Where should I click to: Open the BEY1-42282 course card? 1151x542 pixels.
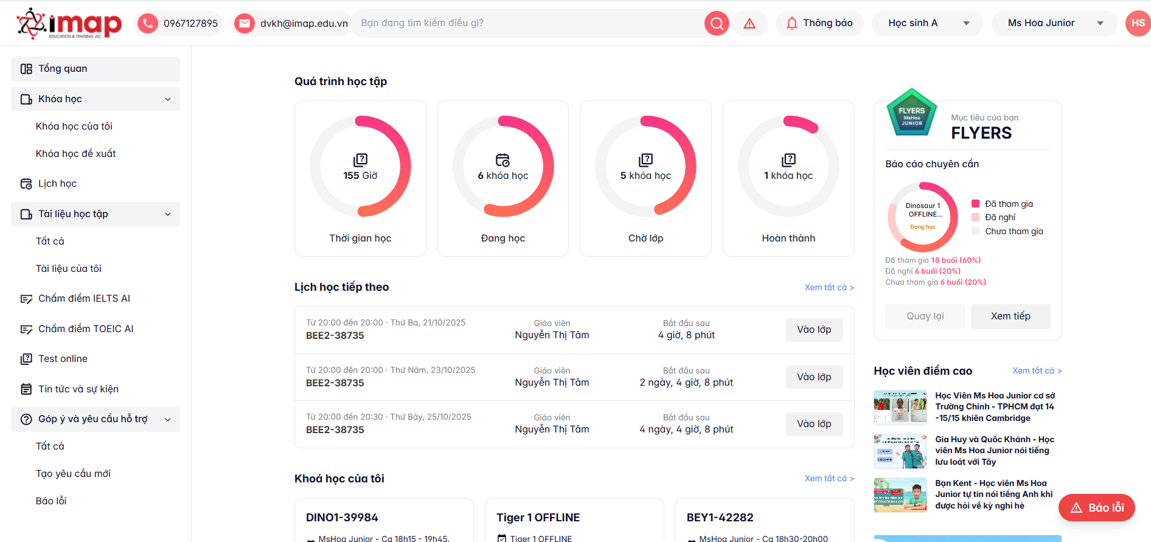[x=765, y=520]
